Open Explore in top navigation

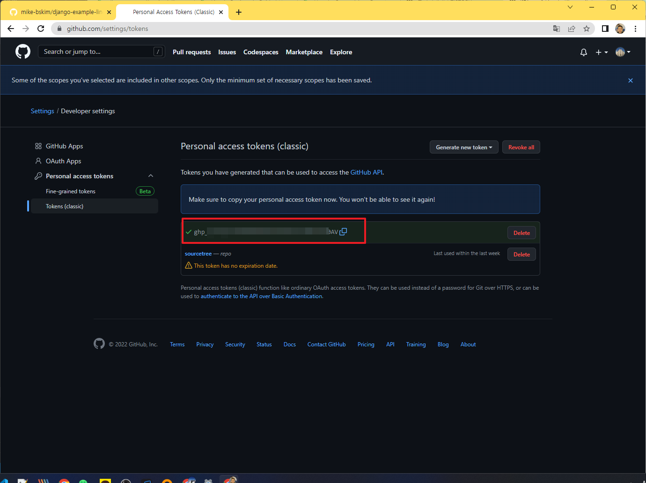click(x=341, y=52)
